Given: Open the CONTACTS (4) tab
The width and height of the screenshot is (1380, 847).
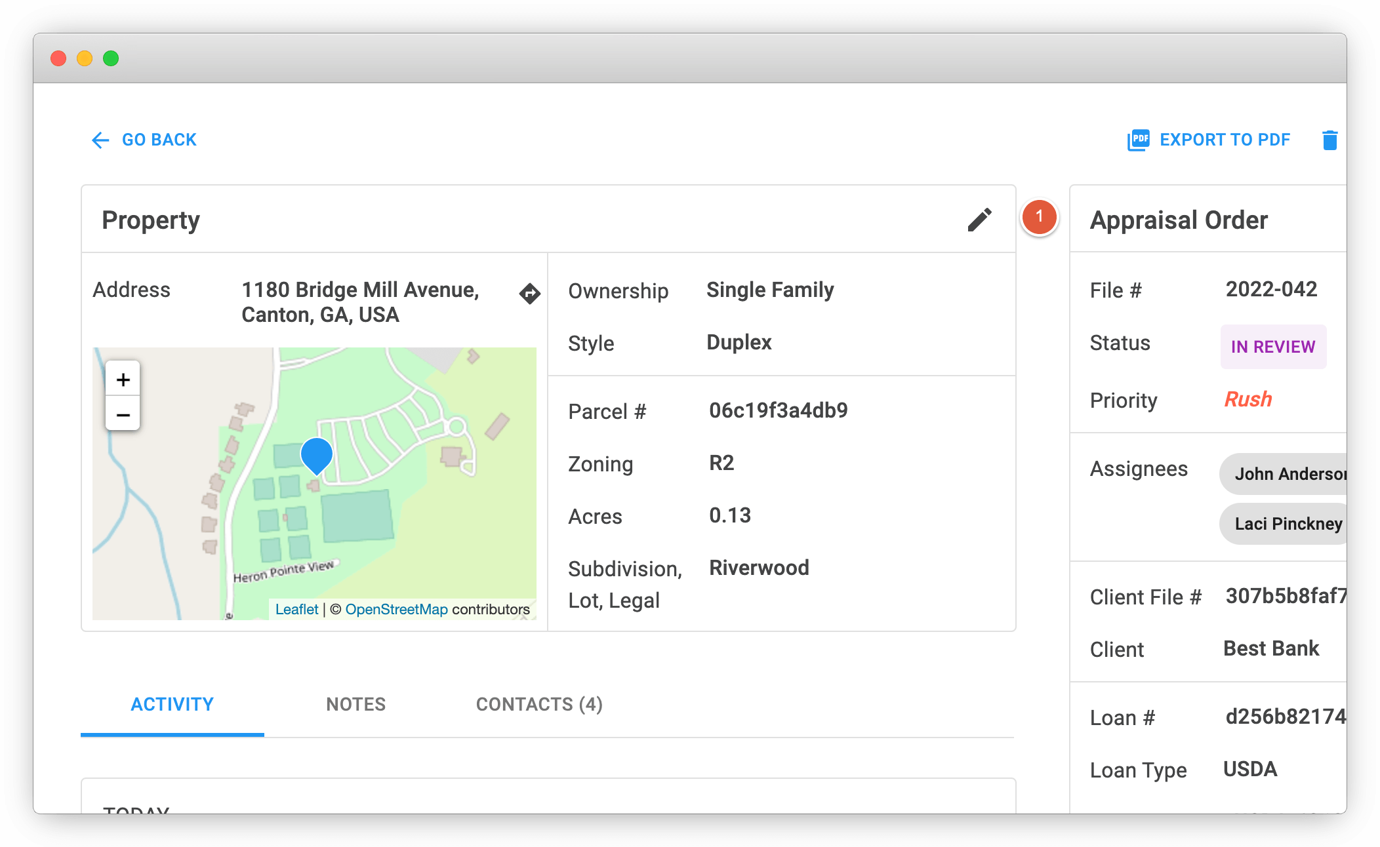Looking at the screenshot, I should (538, 704).
